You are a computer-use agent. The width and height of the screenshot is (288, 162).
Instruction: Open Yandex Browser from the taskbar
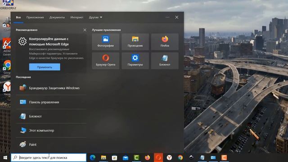[169, 157]
